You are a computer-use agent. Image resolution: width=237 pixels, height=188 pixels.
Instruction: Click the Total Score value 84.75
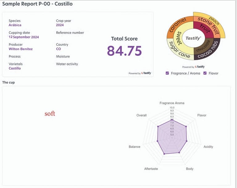(124, 51)
